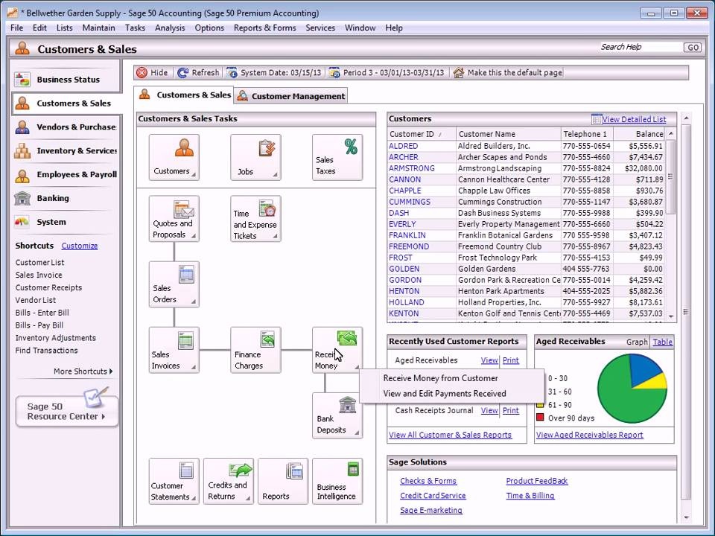
Task: Switch to the Customer Management tab
Action: (292, 96)
